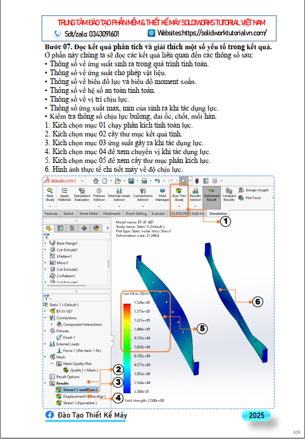Select the Simulation tab
The height and width of the screenshot is (439, 305).
point(218,213)
